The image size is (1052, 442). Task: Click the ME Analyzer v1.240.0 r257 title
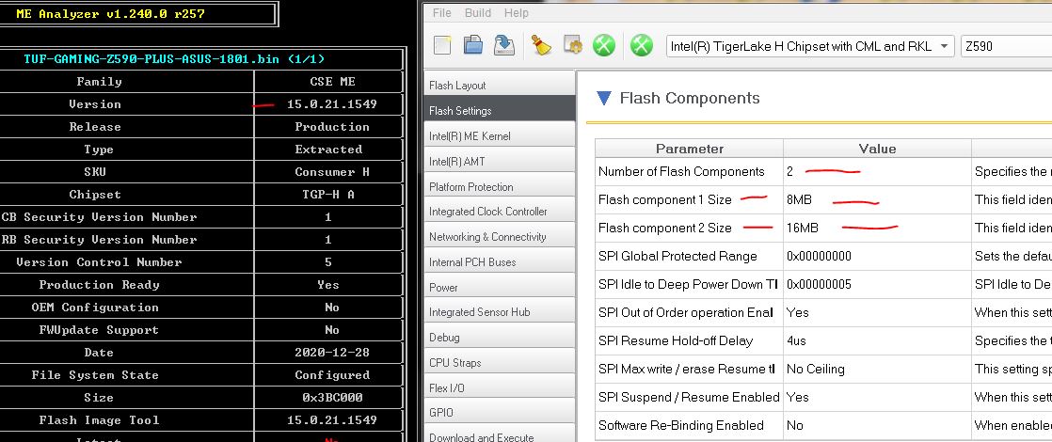click(111, 13)
